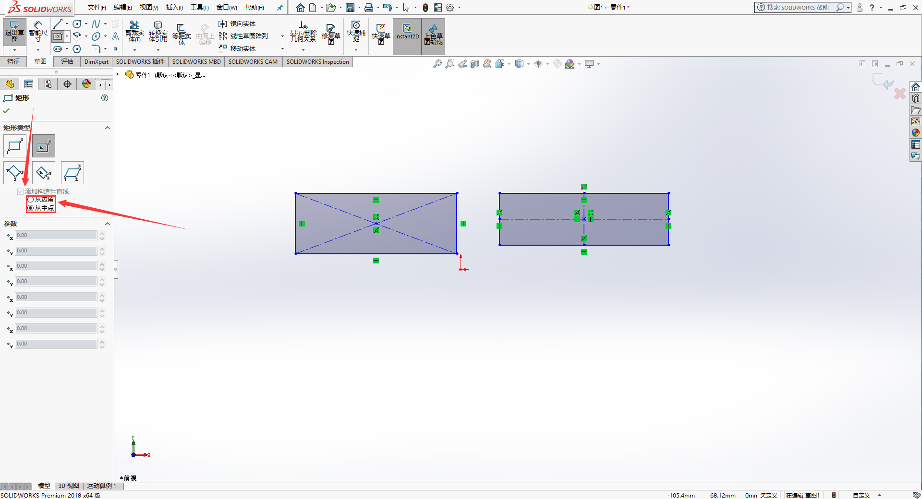Choose 3 Point Corner Rectangle type
This screenshot has height=499, width=922.
pyautogui.click(x=15, y=173)
